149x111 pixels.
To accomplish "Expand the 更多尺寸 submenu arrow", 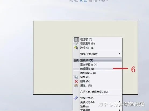I will [x=120, y=102].
